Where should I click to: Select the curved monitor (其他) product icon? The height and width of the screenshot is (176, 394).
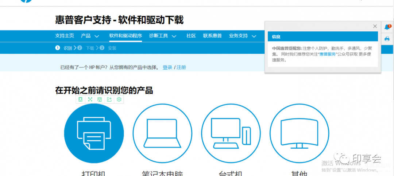(299, 133)
